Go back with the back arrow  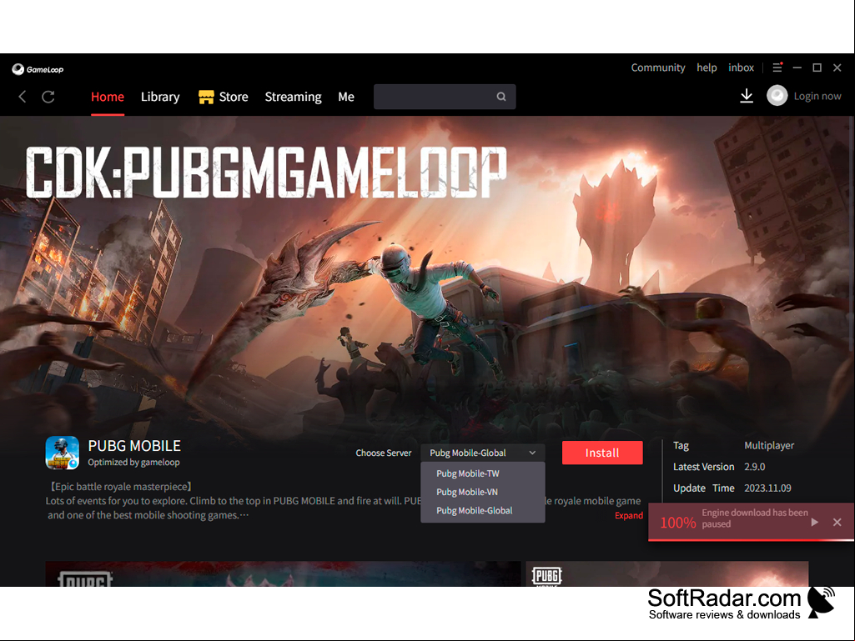(x=23, y=97)
